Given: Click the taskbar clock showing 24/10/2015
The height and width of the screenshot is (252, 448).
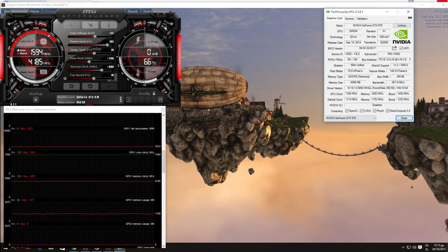Looking at the screenshot, I should pyautogui.click(x=439, y=248).
